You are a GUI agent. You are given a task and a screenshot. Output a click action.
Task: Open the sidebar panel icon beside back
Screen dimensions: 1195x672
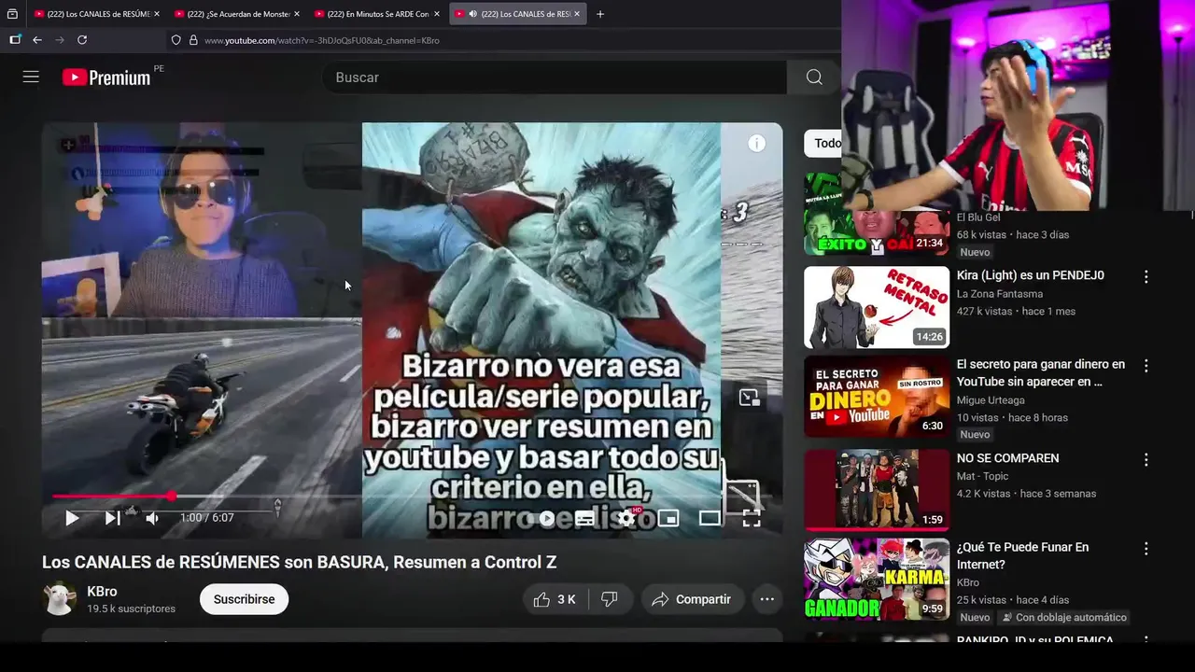click(15, 40)
